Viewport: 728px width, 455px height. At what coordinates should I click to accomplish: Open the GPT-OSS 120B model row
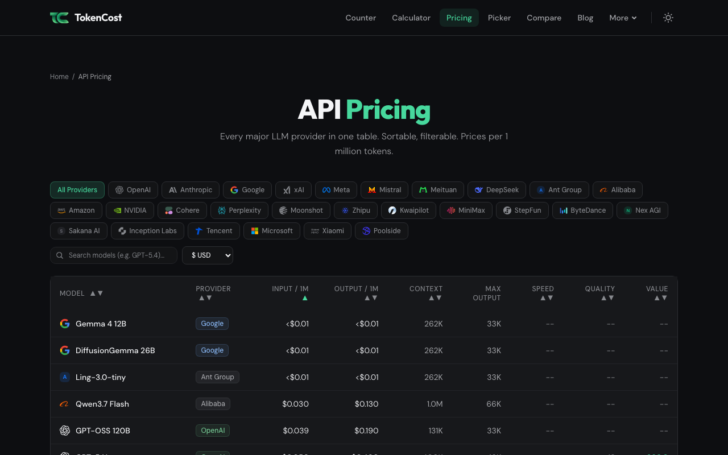point(364,431)
